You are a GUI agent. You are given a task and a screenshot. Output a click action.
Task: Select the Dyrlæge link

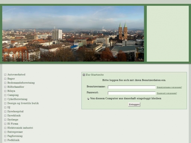point(13,120)
